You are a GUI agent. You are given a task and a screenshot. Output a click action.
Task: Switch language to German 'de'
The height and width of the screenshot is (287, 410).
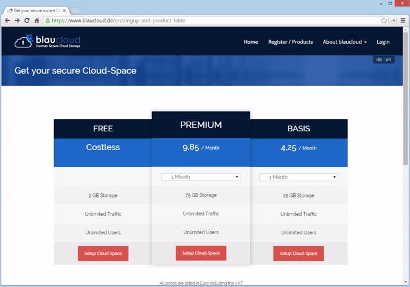point(379,60)
